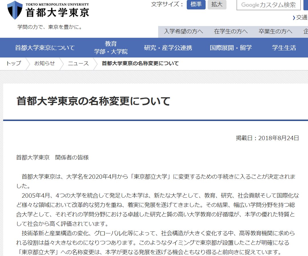Click the page heading 首都大学東京の名称変更について
308x256 pixels.
(x=93, y=101)
